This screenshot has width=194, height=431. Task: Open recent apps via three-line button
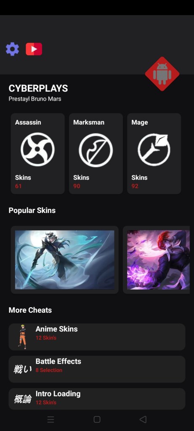pos(50,419)
